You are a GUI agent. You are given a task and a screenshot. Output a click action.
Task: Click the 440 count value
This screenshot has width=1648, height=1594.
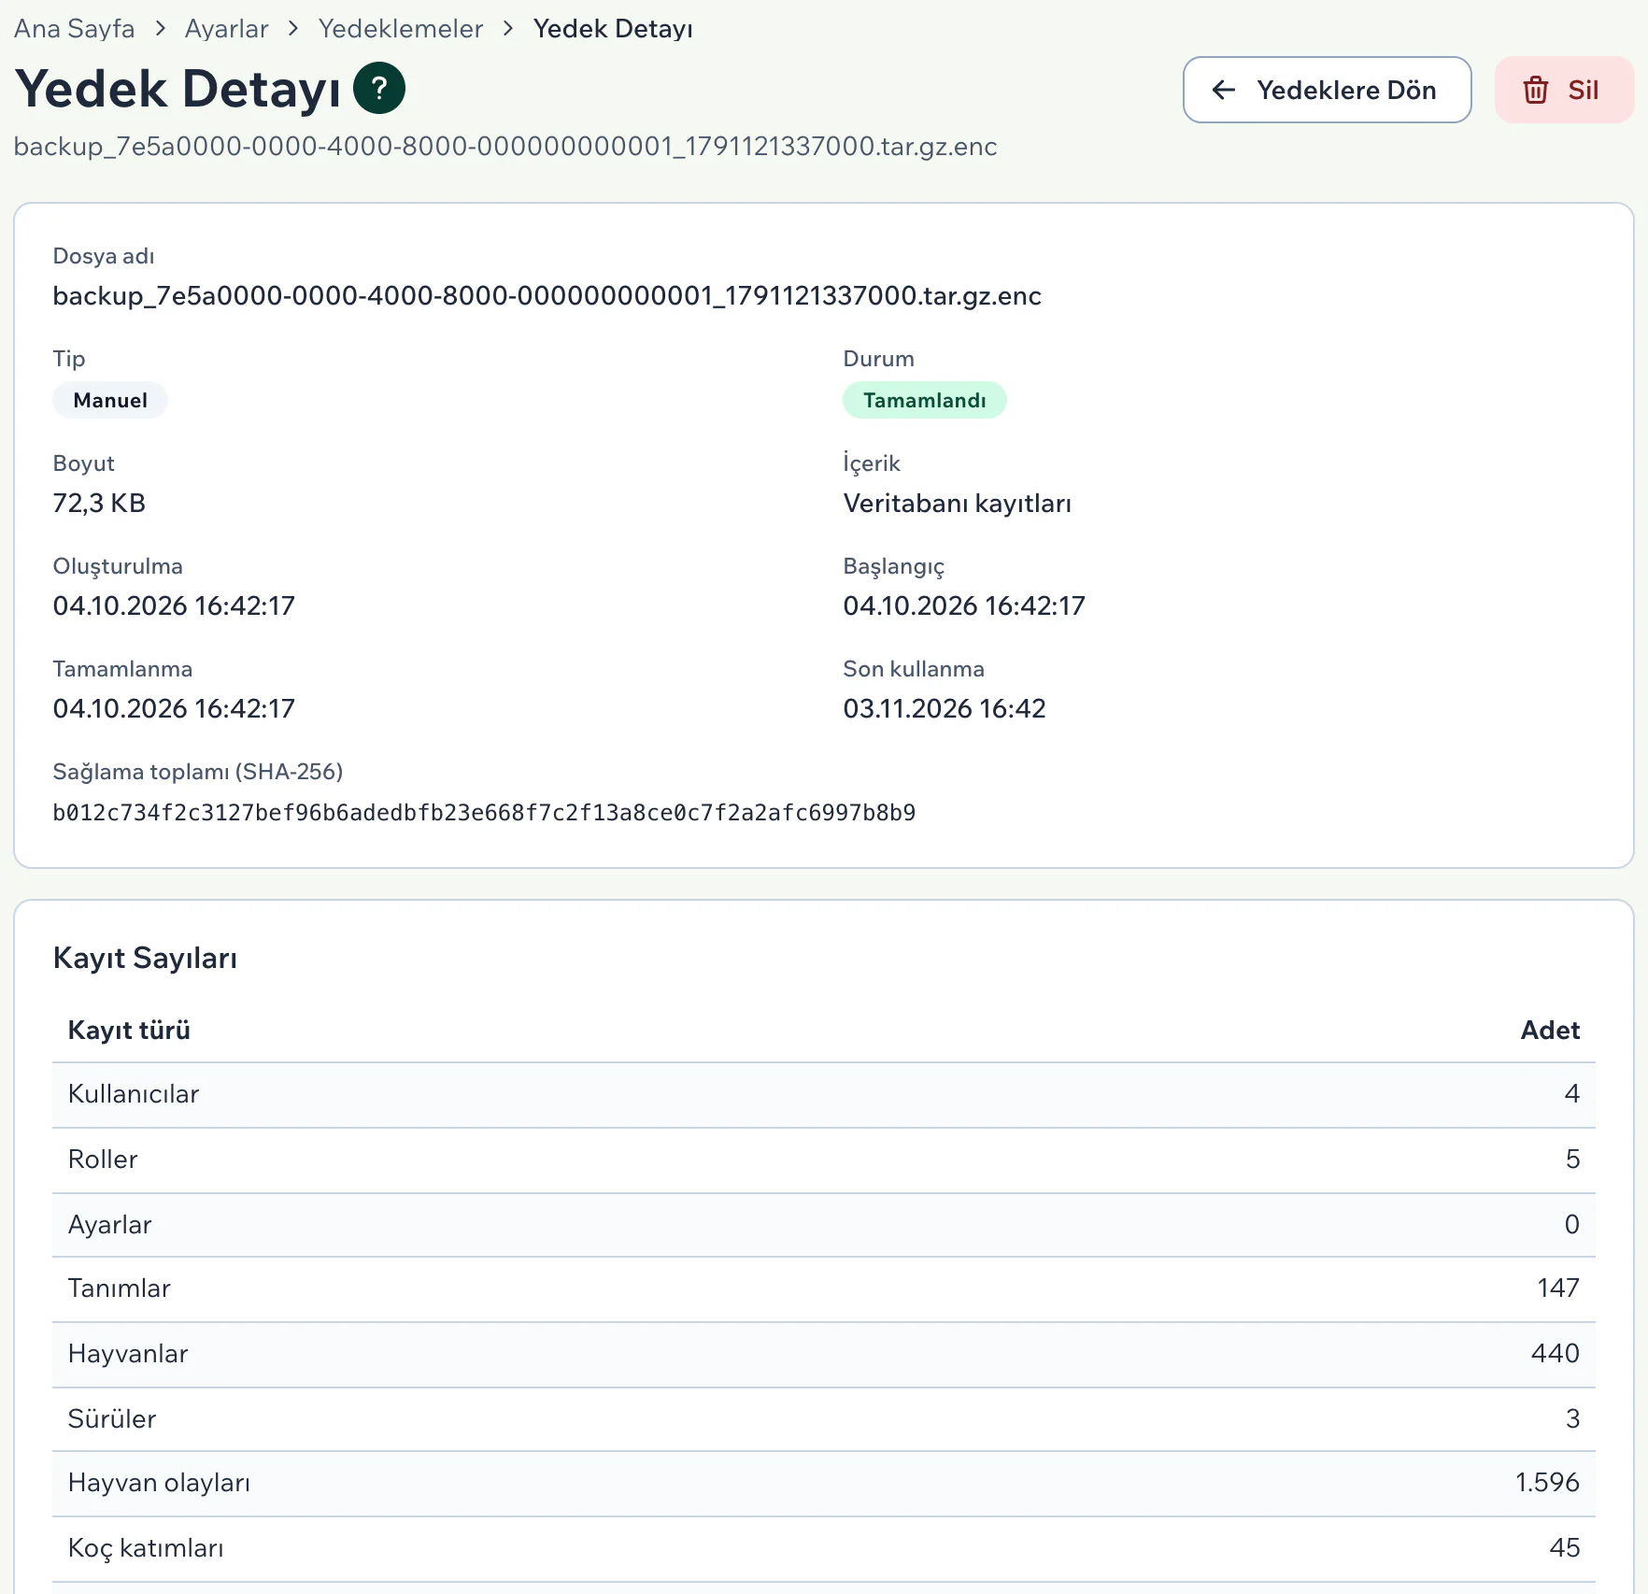[x=1556, y=1354]
